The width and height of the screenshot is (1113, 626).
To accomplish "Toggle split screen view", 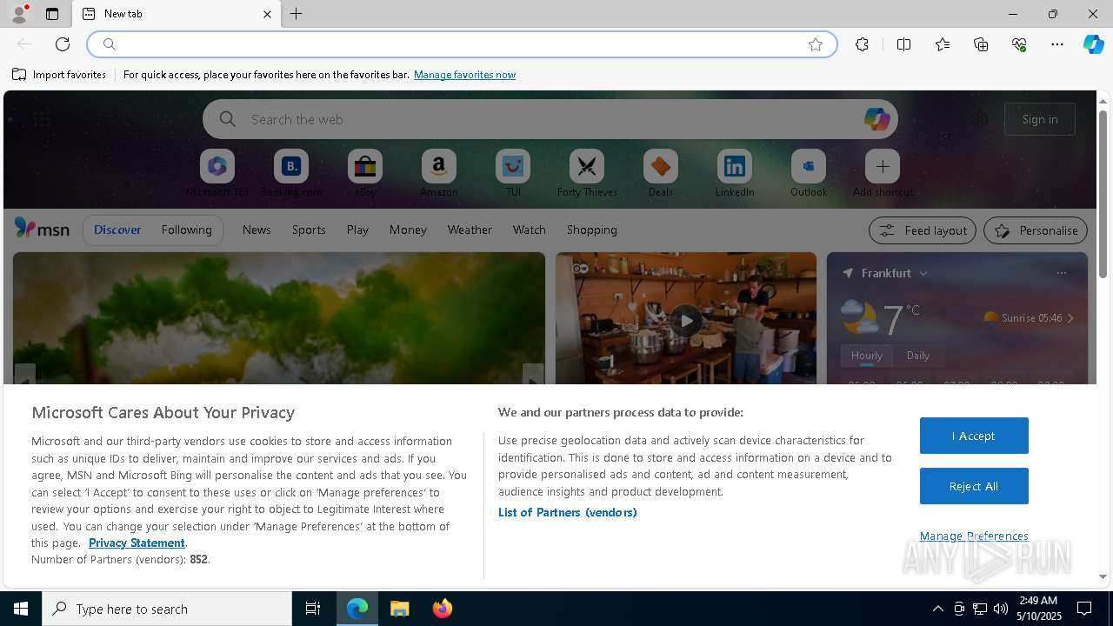I will (903, 44).
